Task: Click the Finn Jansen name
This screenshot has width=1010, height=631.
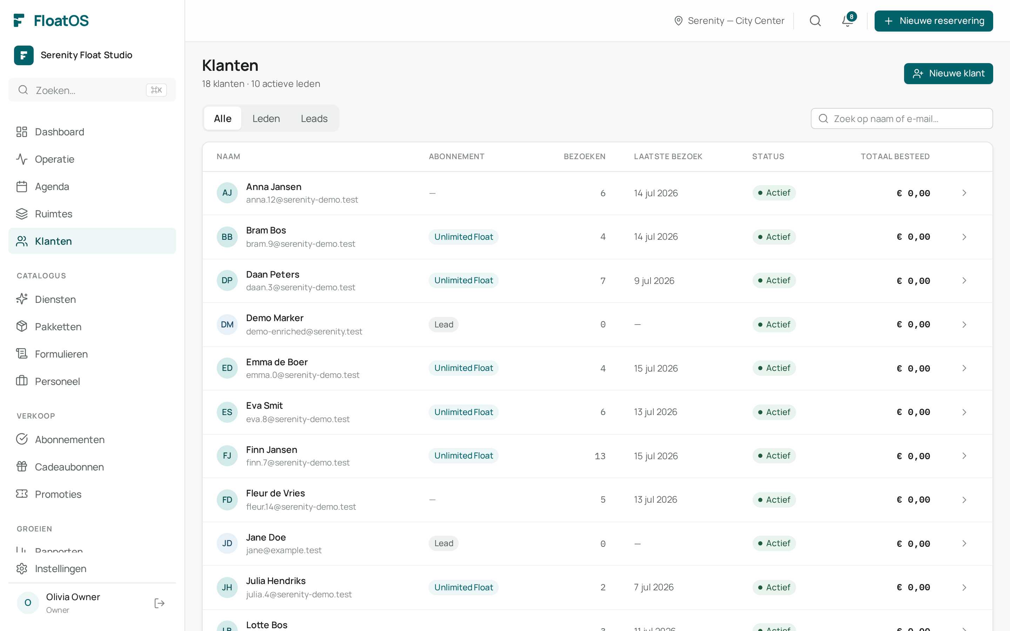Action: tap(271, 449)
